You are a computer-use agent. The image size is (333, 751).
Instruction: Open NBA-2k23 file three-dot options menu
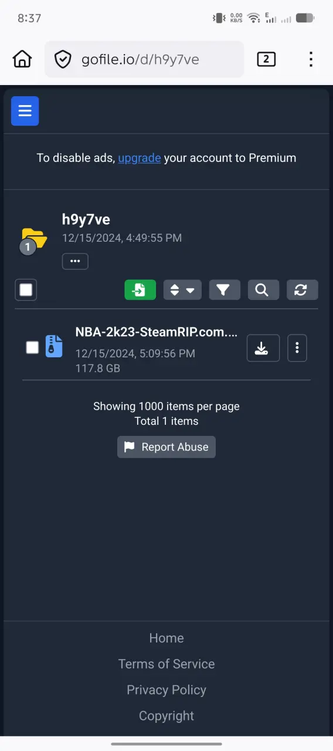297,349
